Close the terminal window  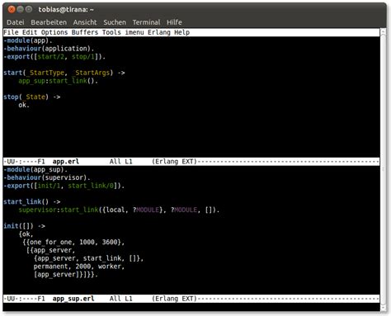[12, 10]
